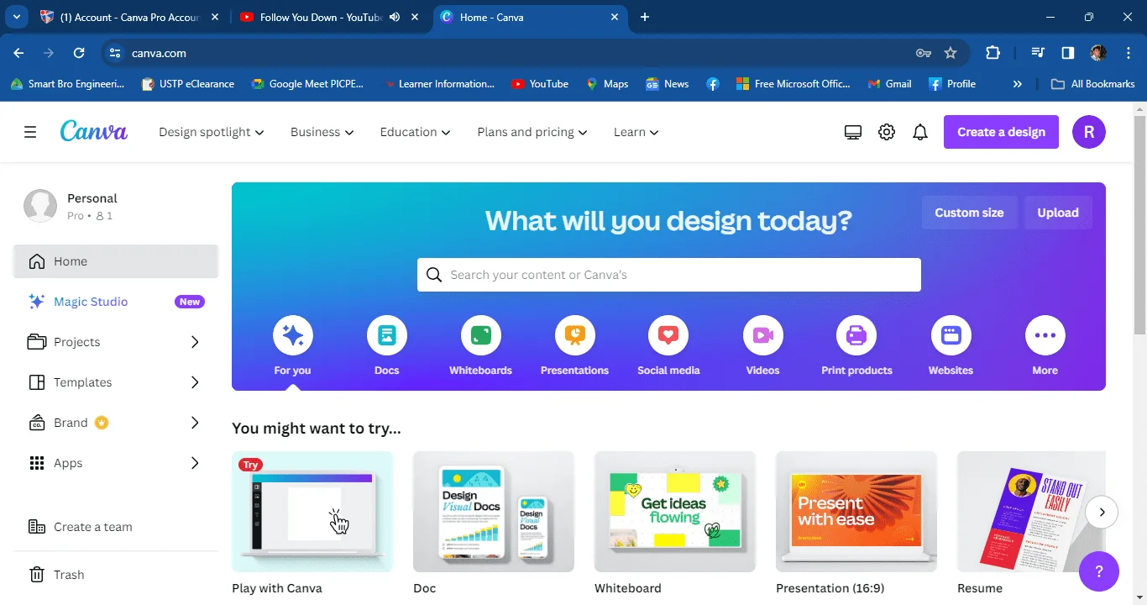Open the YouTube bookmark
Screen dimensions: 1147x605
(x=539, y=84)
